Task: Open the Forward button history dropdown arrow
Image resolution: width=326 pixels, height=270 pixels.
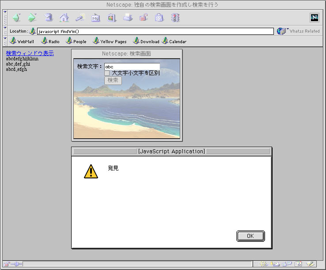Action: (x=35, y=14)
